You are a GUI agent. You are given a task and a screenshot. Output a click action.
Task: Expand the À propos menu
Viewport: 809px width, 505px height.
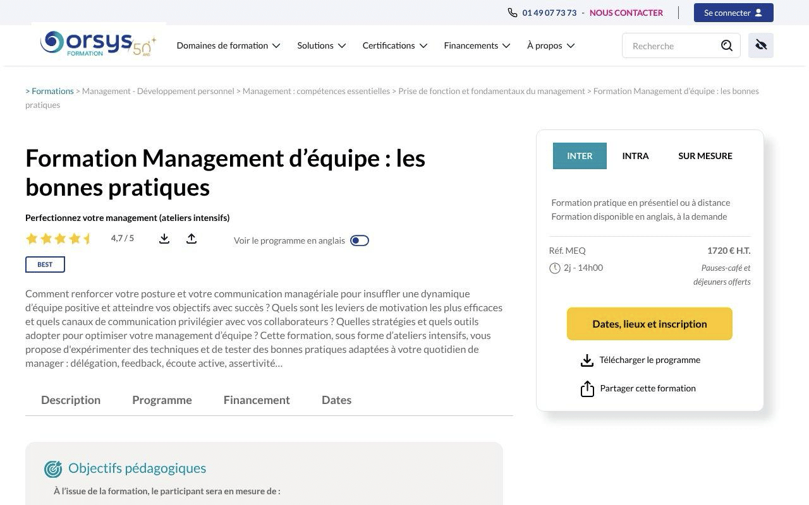[551, 45]
